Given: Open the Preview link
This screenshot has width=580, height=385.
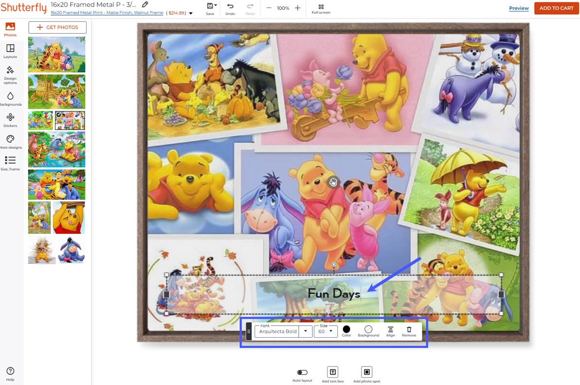Looking at the screenshot, I should pos(519,8).
